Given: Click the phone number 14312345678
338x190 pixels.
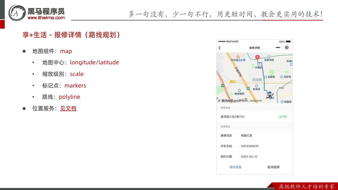Looking at the screenshot, I should [x=249, y=146].
